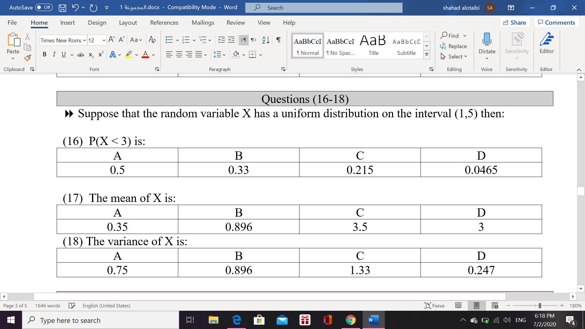The height and width of the screenshot is (329, 585).
Task: Switch to the References ribbon tab
Action: point(164,23)
